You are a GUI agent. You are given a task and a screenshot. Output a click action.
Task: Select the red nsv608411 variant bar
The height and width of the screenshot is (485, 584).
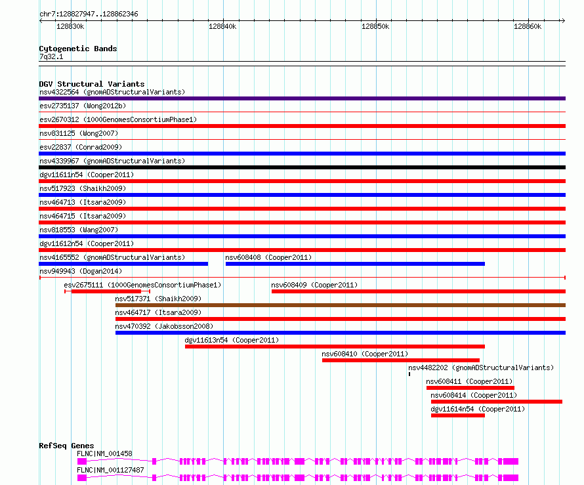(470, 388)
